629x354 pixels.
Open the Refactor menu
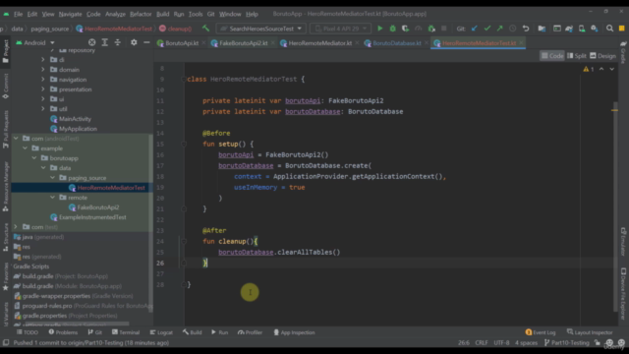(x=141, y=14)
